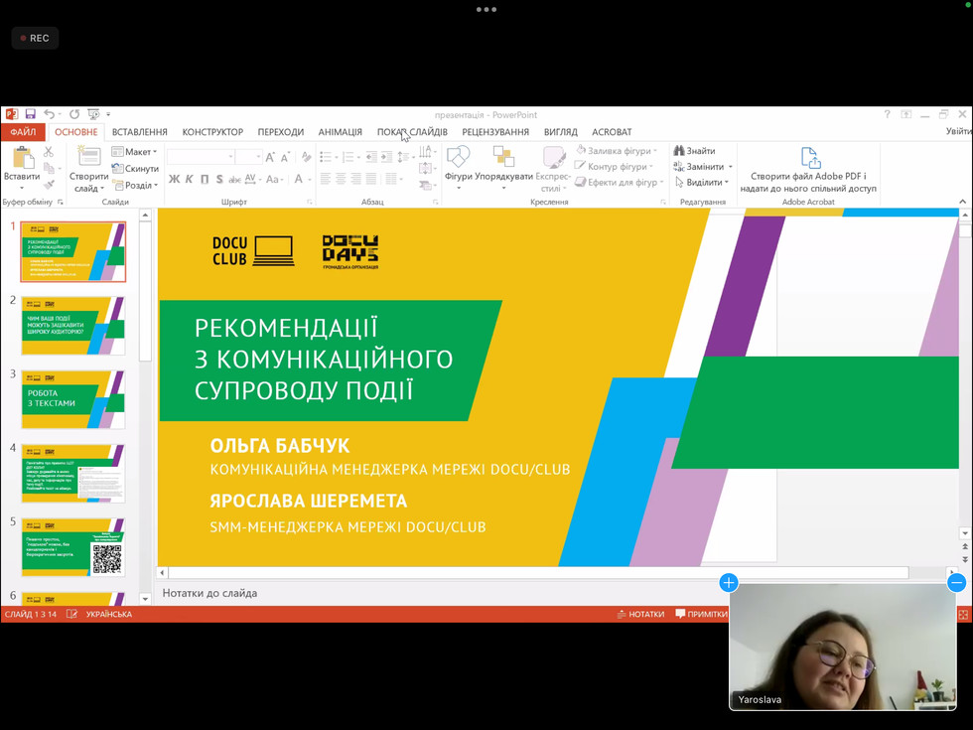
Task: Select the slide 5 thumbnail with QR code
Action: coord(73,547)
